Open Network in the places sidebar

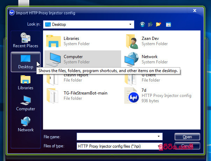pyautogui.click(x=26, y=124)
